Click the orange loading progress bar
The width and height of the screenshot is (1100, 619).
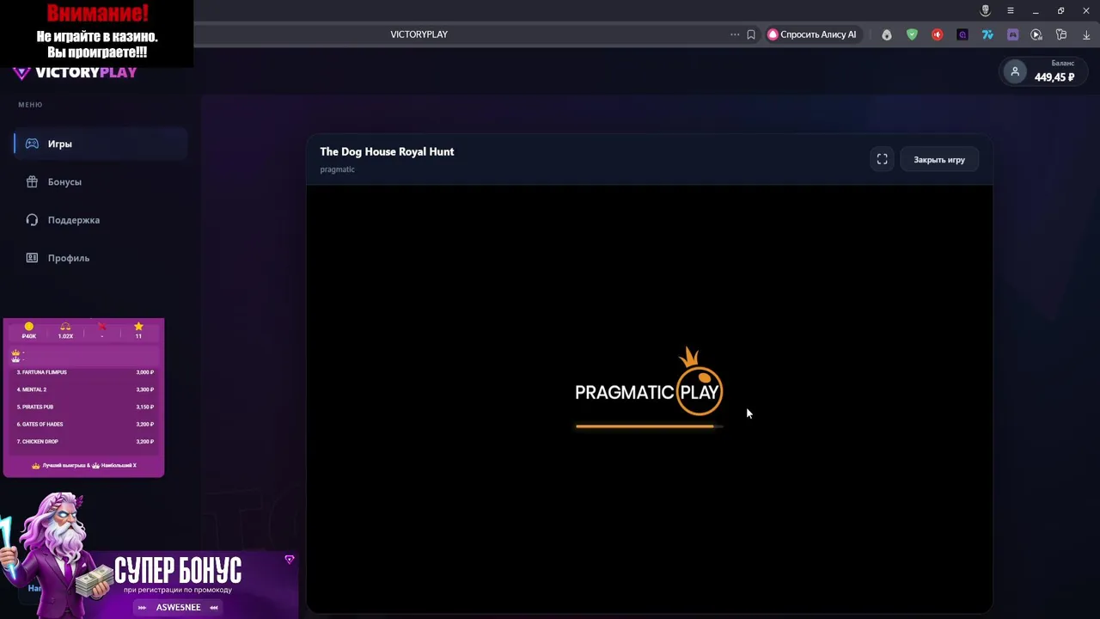pos(649,426)
